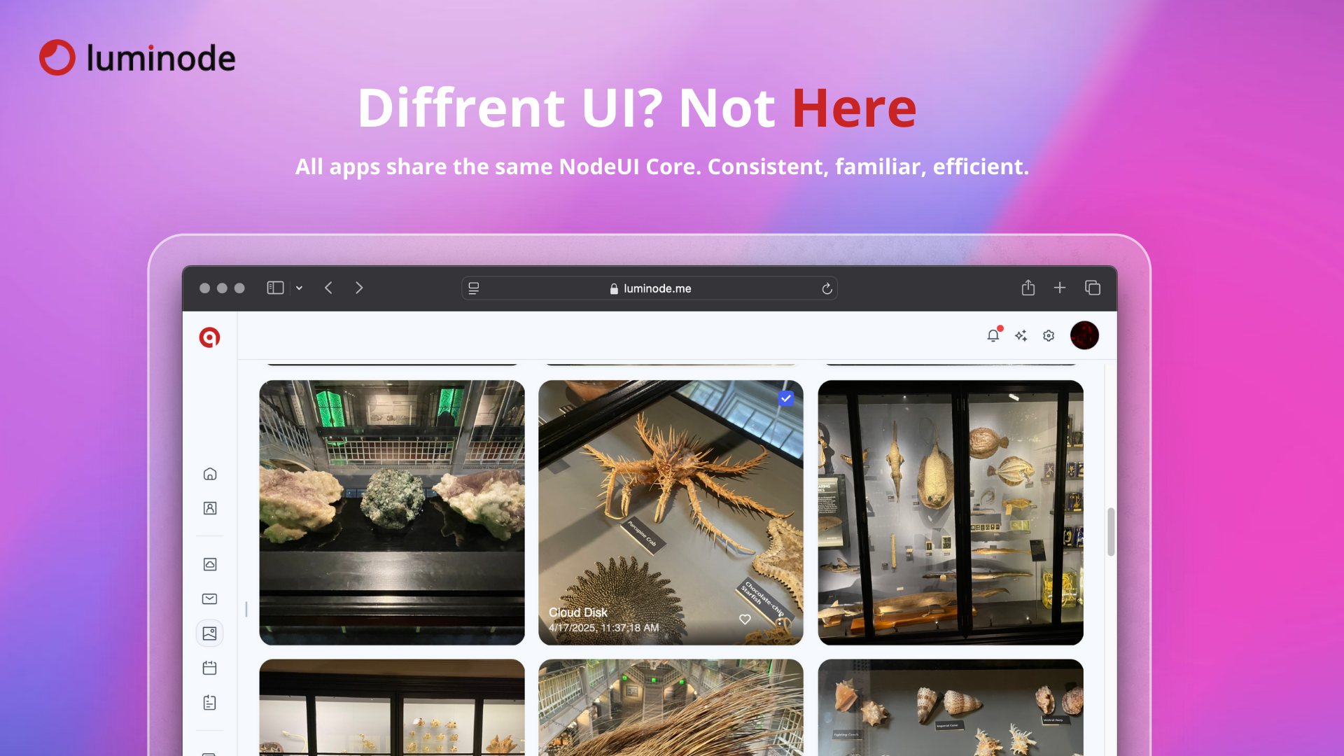Favorite the crab photo with heart
The width and height of the screenshot is (1344, 756).
(745, 619)
